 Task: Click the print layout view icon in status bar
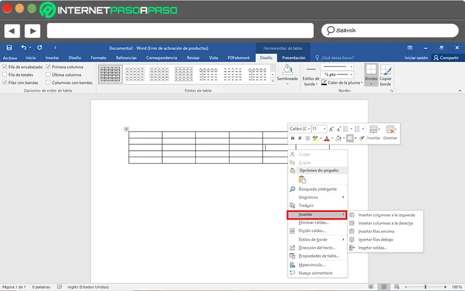tap(384, 287)
